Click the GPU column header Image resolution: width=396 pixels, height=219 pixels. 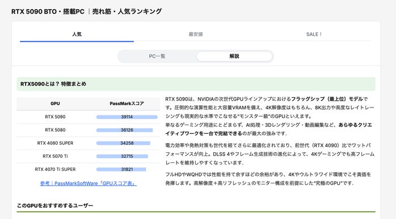[55, 104]
